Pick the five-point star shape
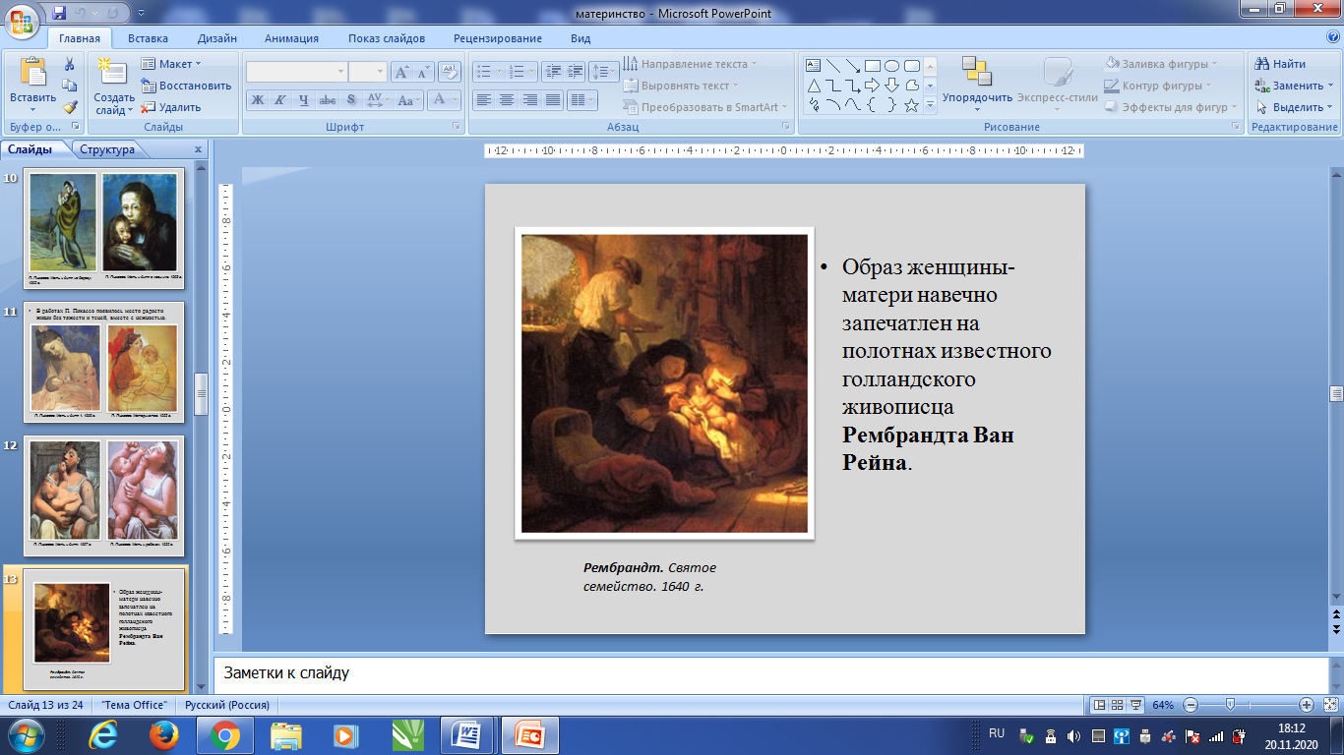This screenshot has height=755, width=1344. tap(911, 105)
